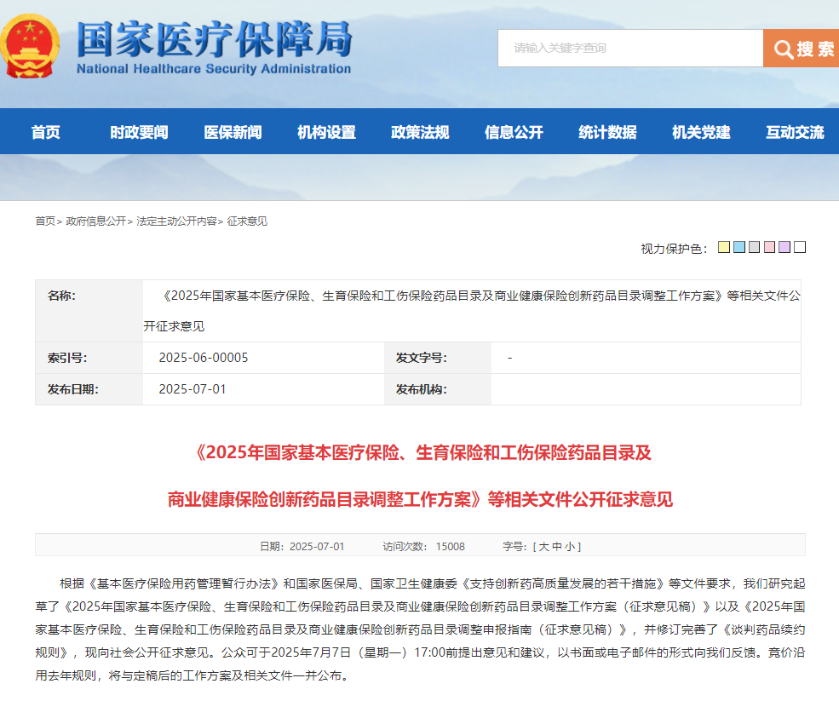Set font size to large (大)
This screenshot has height=701, width=839.
pyautogui.click(x=542, y=546)
